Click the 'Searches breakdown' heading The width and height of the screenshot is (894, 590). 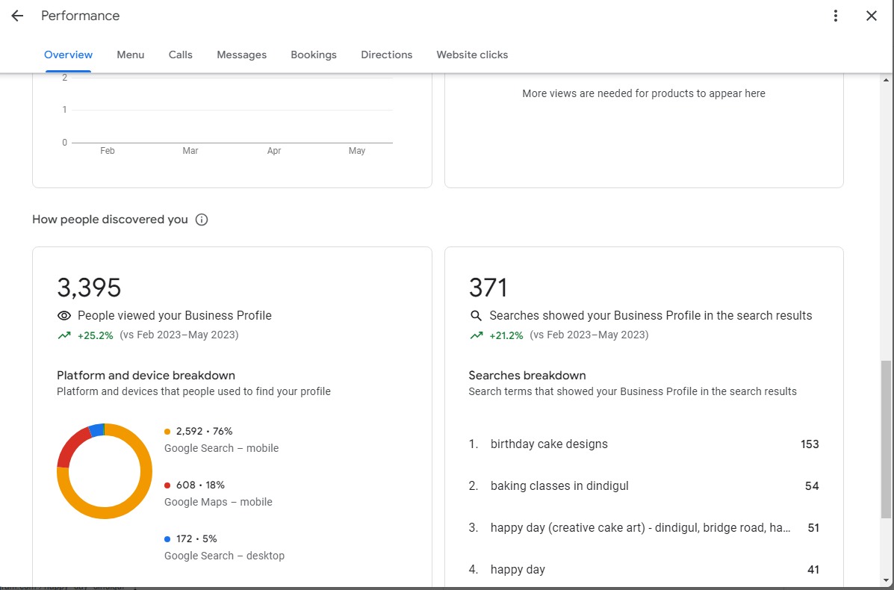527,375
